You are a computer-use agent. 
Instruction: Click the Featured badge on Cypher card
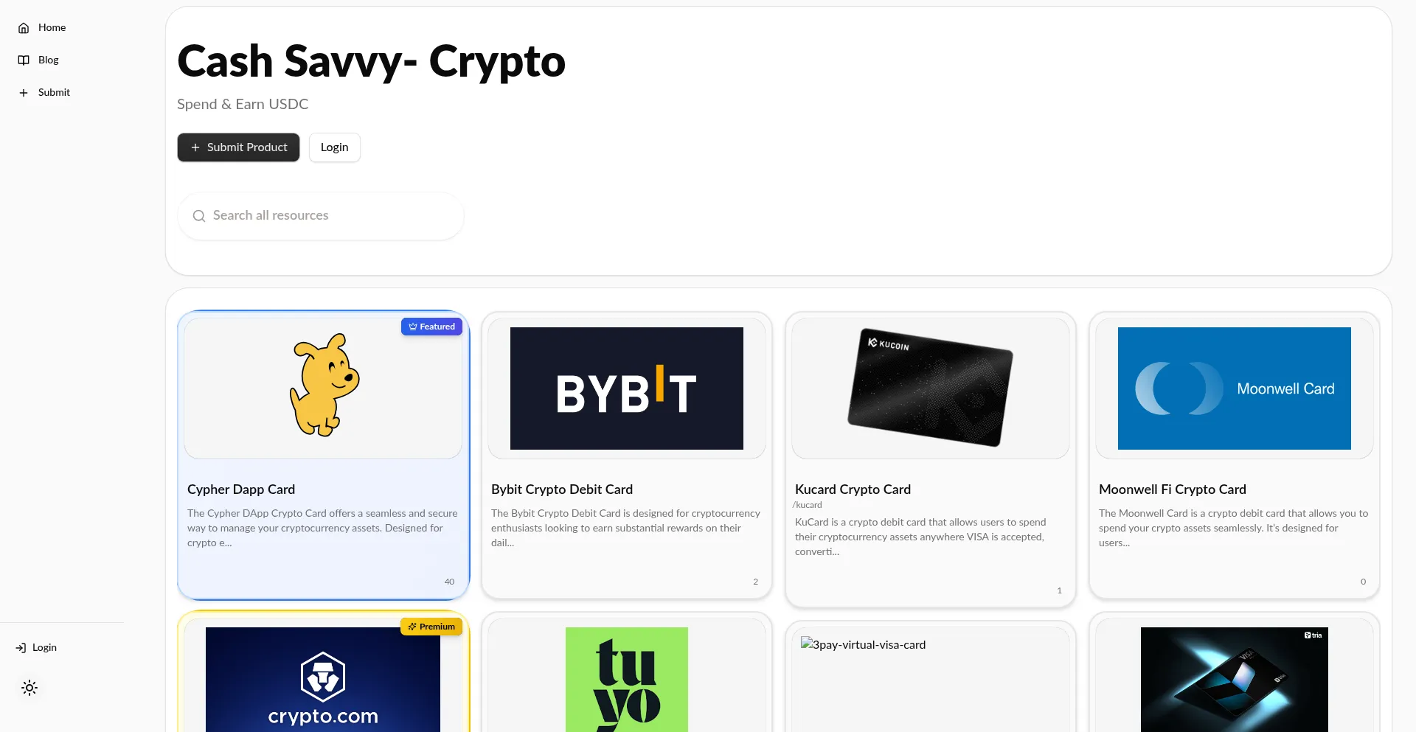(x=431, y=327)
